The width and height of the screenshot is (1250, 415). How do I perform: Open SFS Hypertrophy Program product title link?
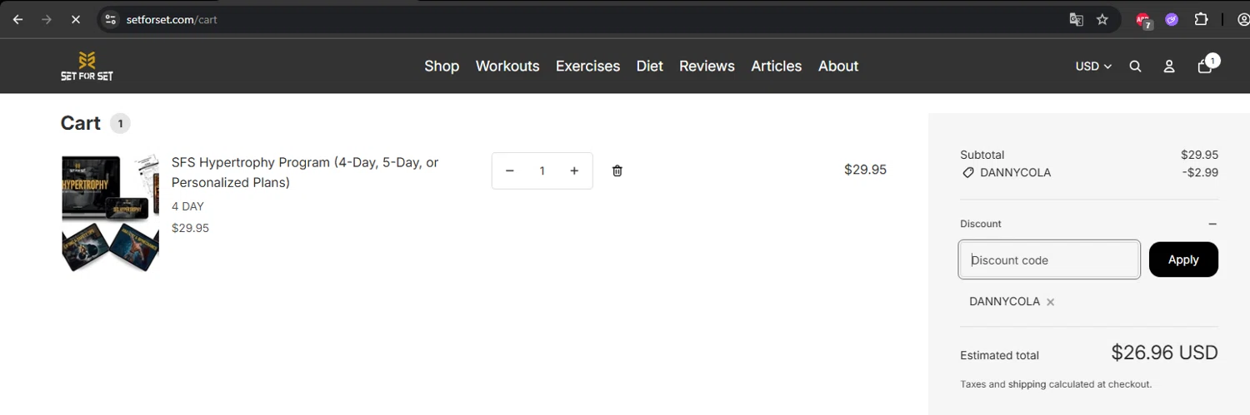pos(305,172)
